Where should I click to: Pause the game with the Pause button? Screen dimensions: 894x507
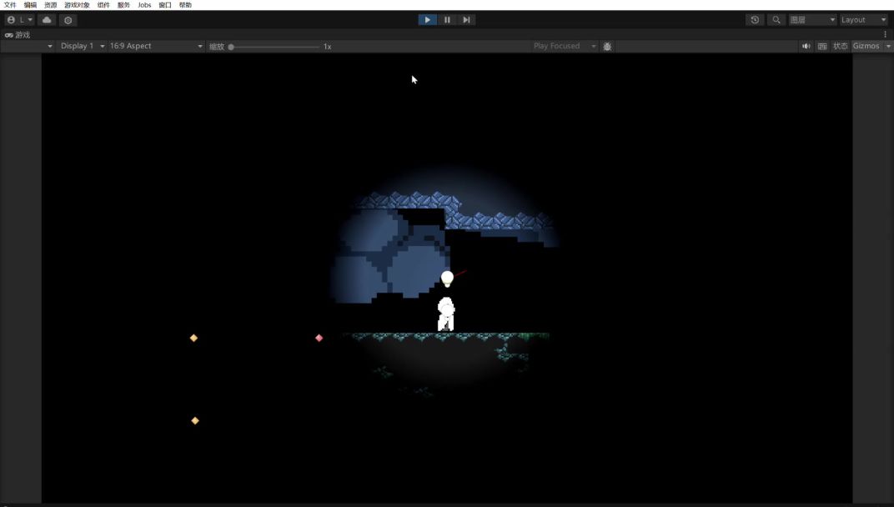click(x=447, y=20)
